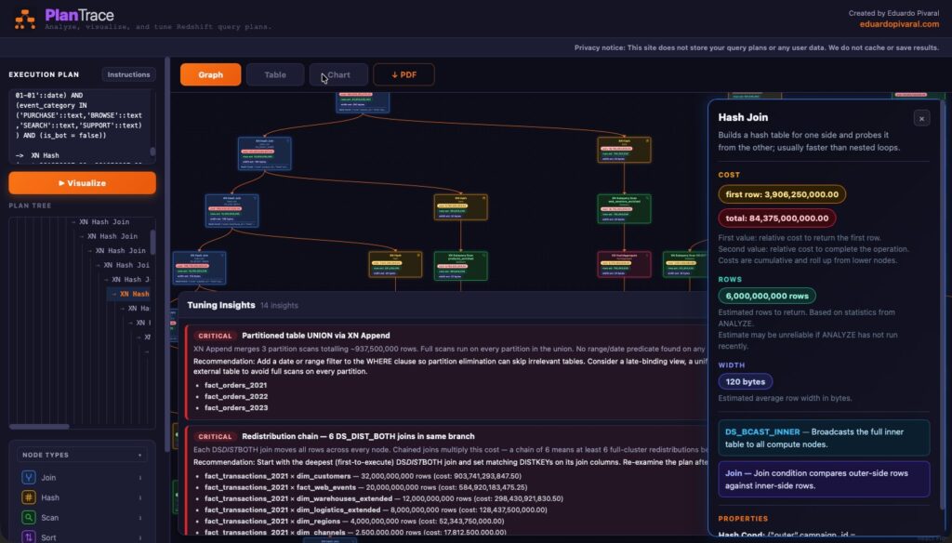Image resolution: width=952 pixels, height=543 pixels.
Task: Select the truncated 'XN Hash Joi' tree row
Action: (x=126, y=265)
